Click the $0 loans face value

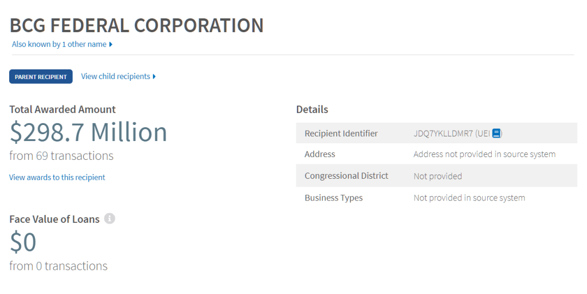23,242
